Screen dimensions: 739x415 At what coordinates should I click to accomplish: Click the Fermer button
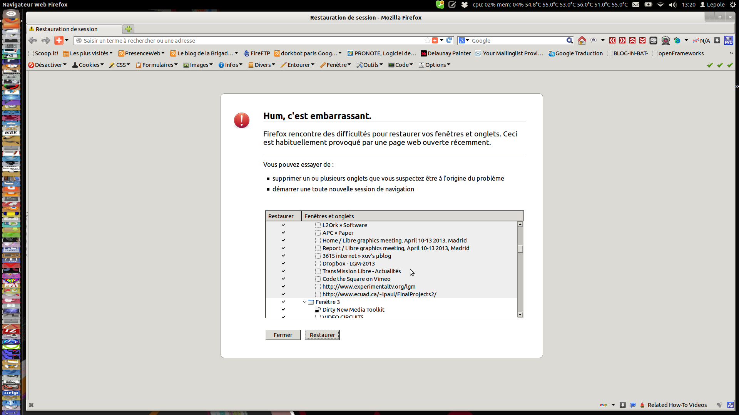(x=283, y=335)
